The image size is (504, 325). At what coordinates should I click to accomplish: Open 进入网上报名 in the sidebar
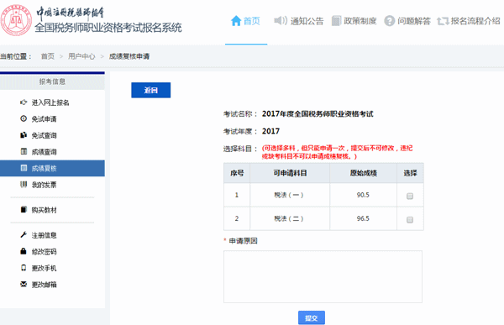(x=50, y=102)
